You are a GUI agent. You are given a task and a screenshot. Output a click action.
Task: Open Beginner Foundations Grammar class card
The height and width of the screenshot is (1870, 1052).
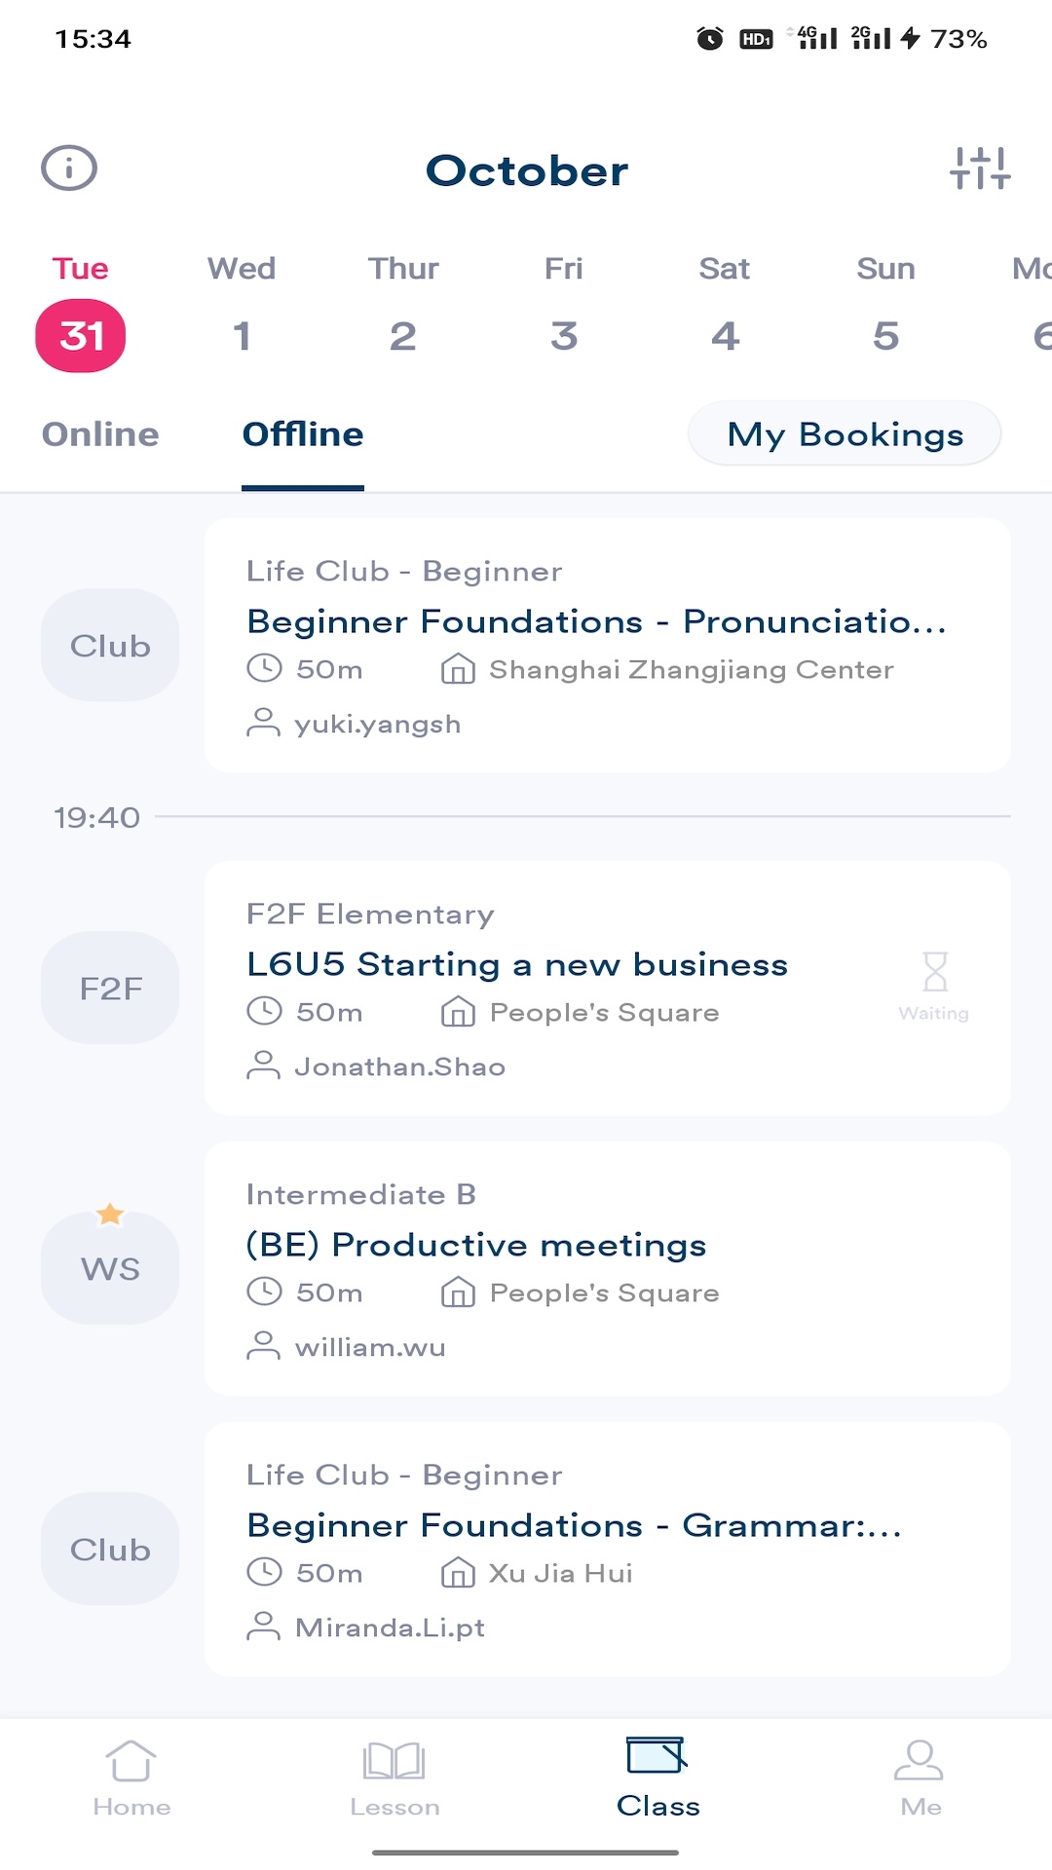coord(575,1525)
